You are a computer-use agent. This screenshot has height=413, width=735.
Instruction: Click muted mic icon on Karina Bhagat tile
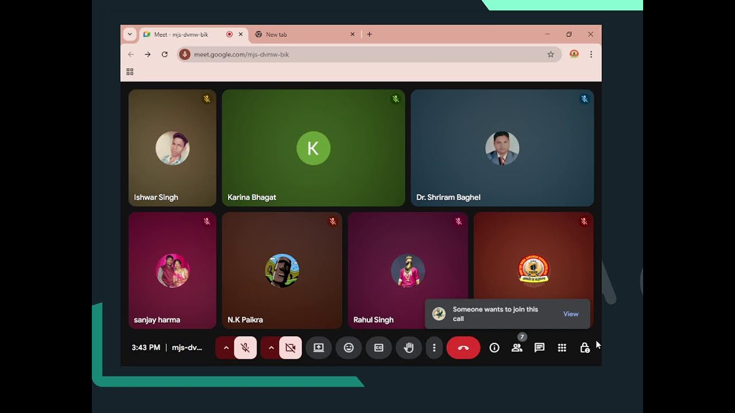tap(396, 99)
